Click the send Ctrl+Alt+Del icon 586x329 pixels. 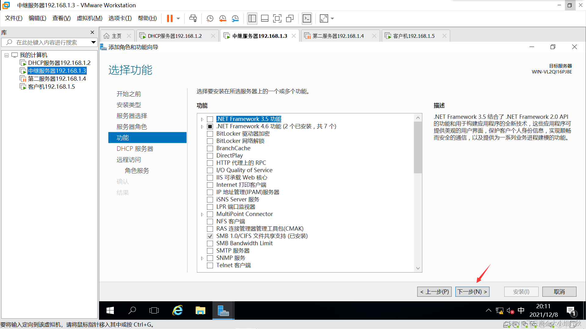[x=193, y=19]
